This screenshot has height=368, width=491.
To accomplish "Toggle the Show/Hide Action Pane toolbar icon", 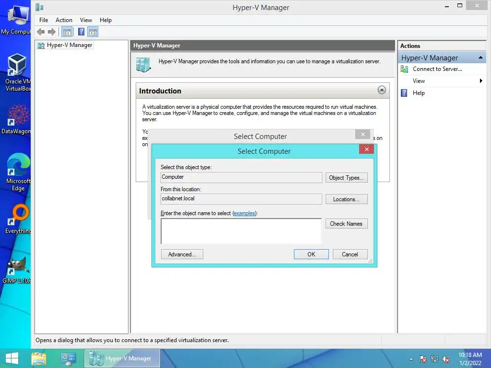I will [93, 32].
